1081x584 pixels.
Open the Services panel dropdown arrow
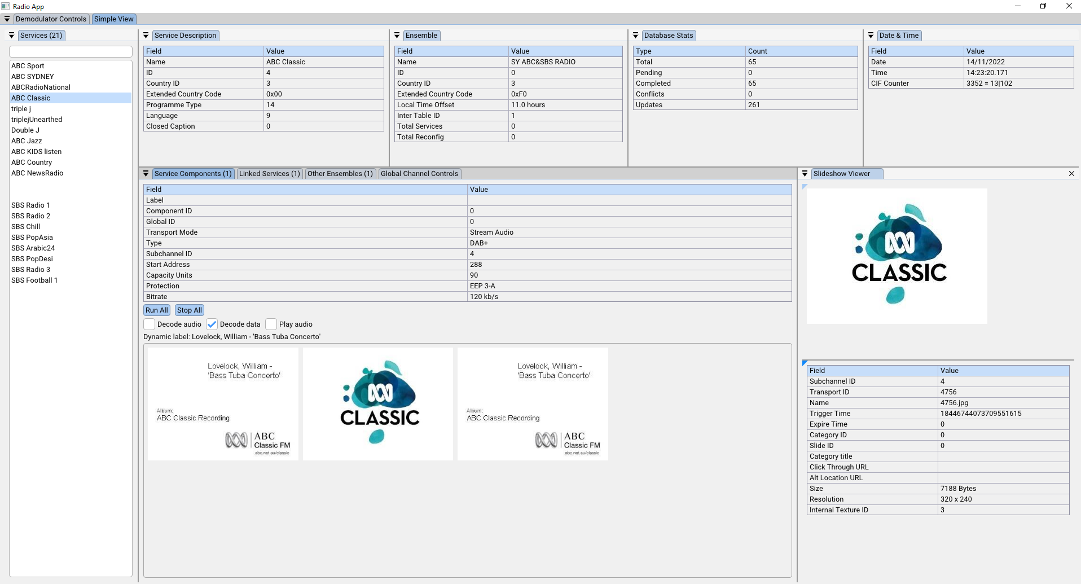[11, 36]
